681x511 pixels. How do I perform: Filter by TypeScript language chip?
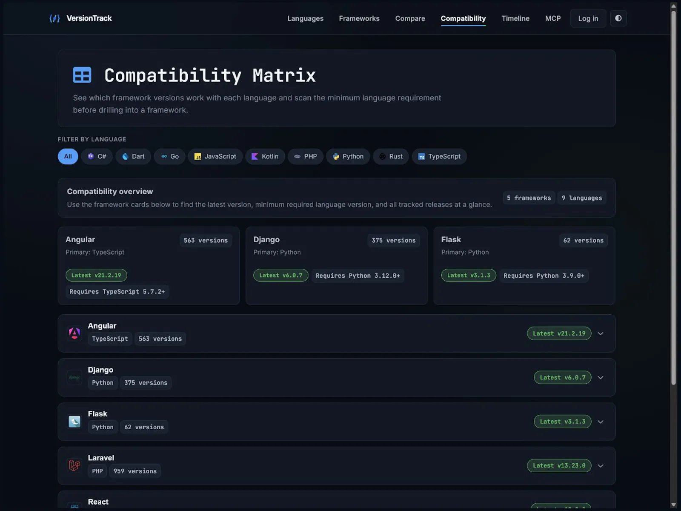[439, 156]
